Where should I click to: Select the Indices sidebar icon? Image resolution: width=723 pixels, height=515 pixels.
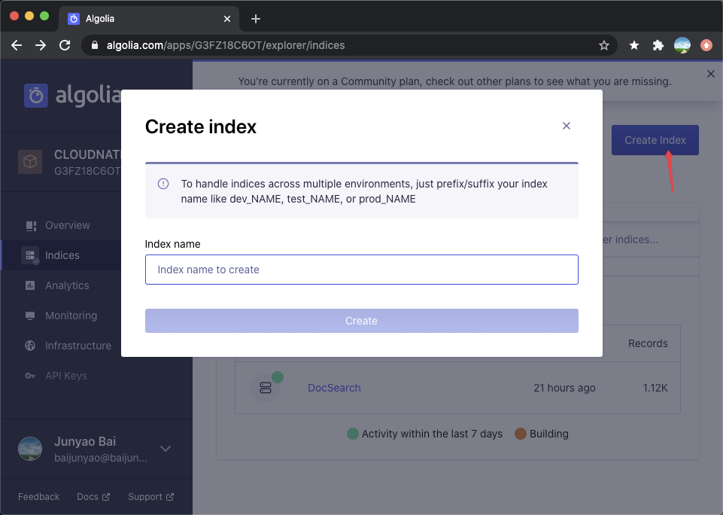[x=31, y=254]
